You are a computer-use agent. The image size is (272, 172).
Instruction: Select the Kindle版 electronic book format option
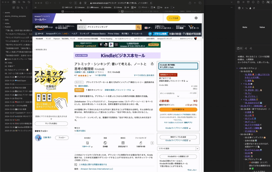click(x=178, y=66)
